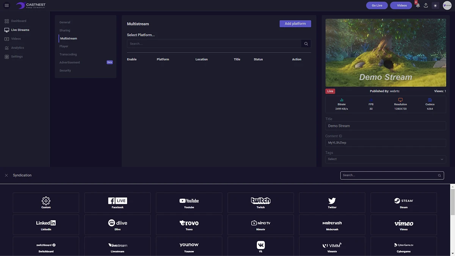The image size is (455, 256).
Task: Close the Syndication panel
Action: 6,175
